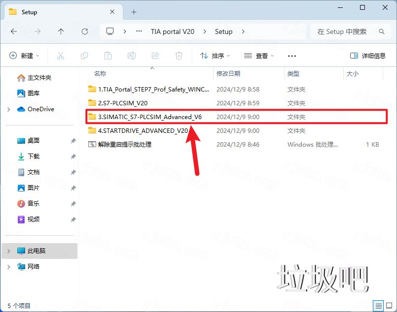This screenshot has width=397, height=312.
Task: Open the 排序 sort dropdown
Action: [214, 56]
